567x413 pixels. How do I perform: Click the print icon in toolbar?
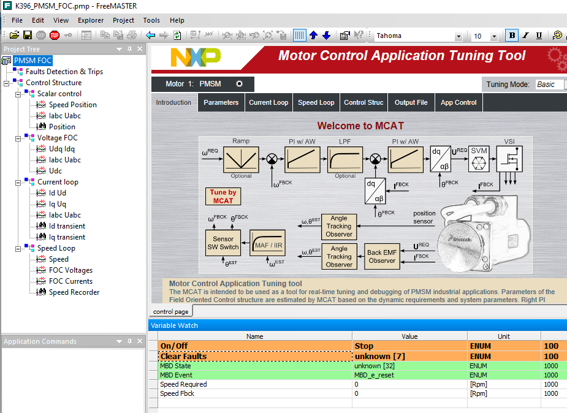132,35
